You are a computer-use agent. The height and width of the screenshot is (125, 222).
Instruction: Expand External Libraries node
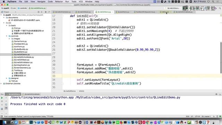[x=1, y=84]
